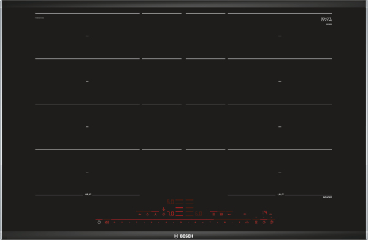Tap the PowerBoost symbol after level 9
This screenshot has height=240, width=368.
tap(247, 222)
